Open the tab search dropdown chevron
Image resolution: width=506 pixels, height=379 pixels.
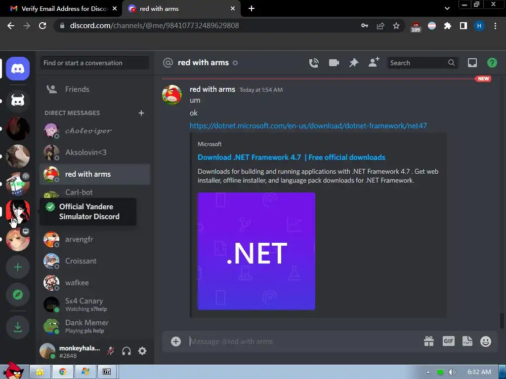click(x=447, y=8)
